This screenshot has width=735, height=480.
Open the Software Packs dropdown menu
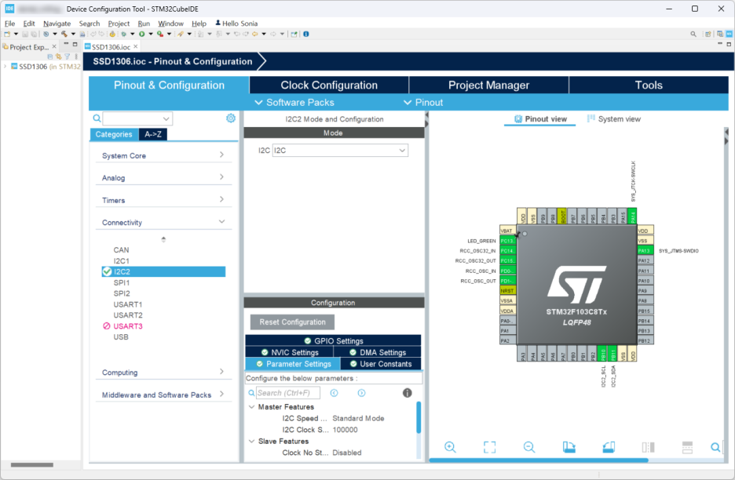click(294, 102)
